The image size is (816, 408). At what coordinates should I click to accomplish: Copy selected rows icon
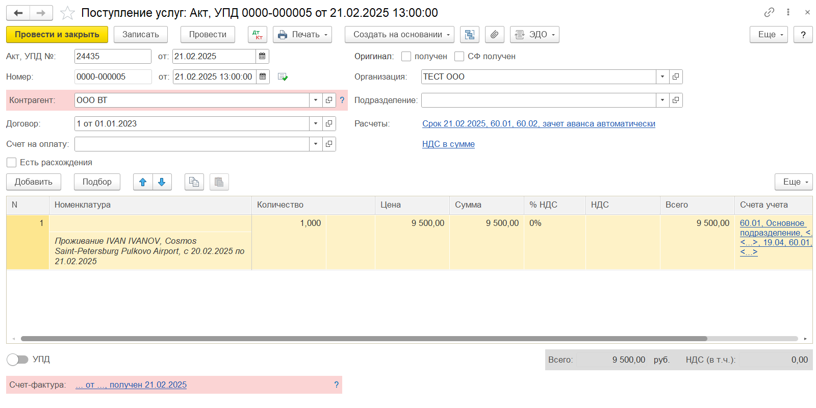tap(194, 182)
